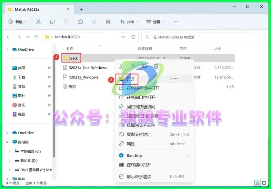Click the three-dot more options button

[176, 22]
